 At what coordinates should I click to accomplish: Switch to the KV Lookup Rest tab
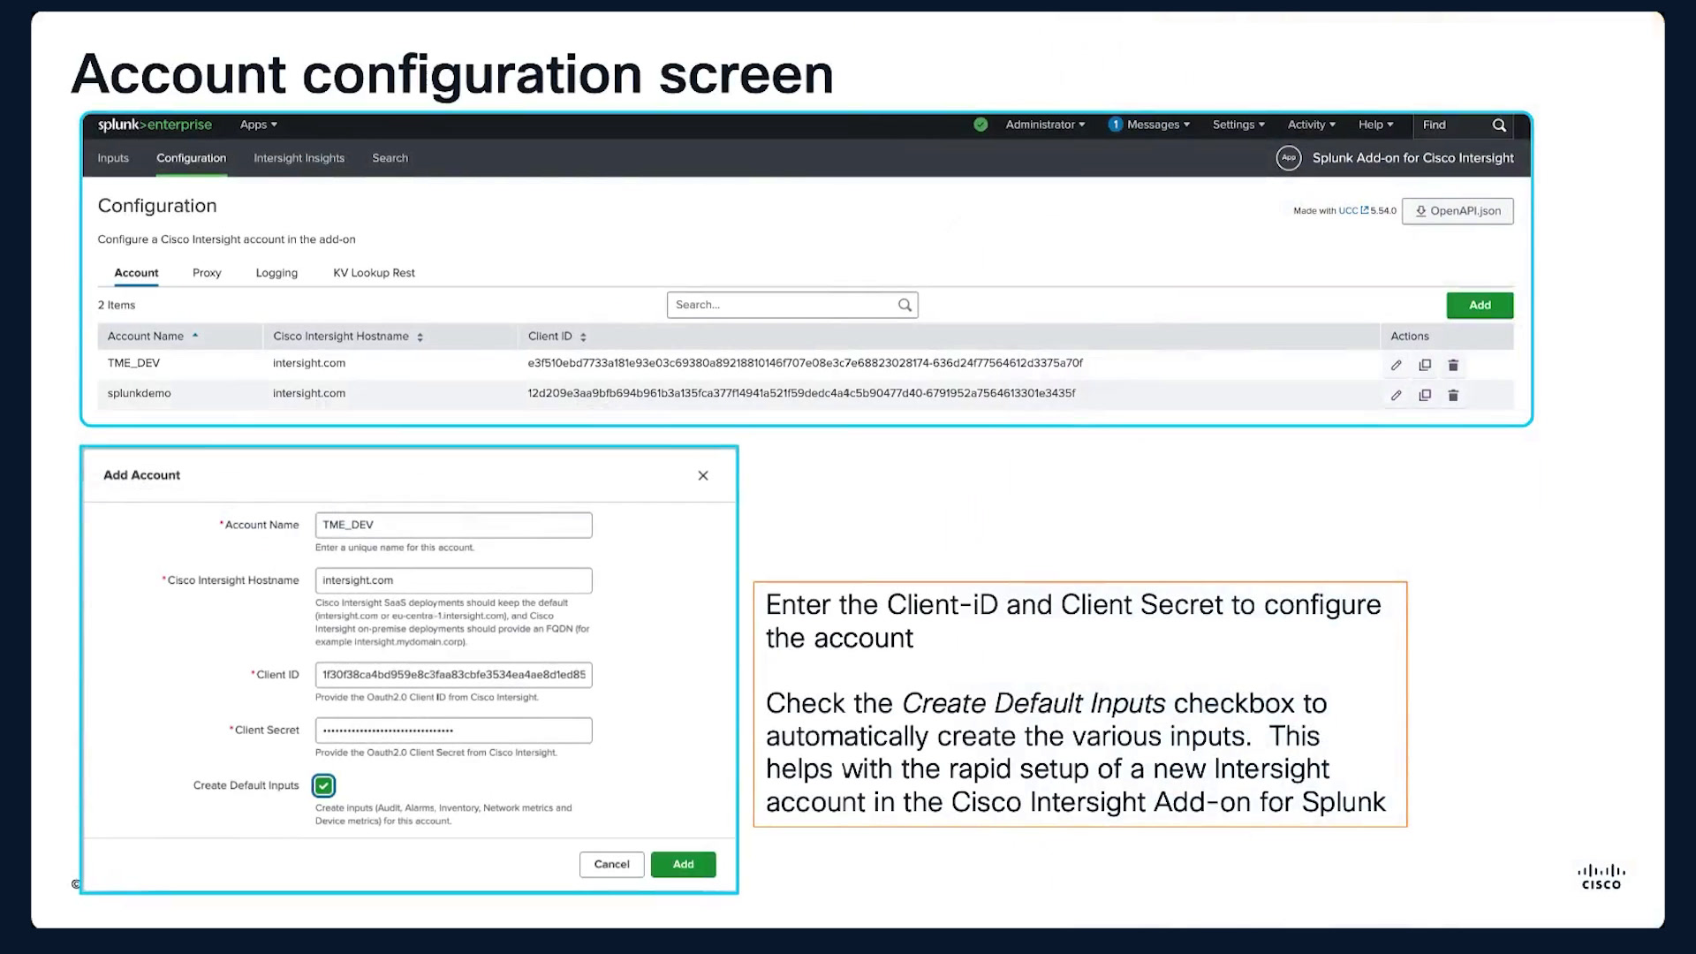tap(374, 273)
